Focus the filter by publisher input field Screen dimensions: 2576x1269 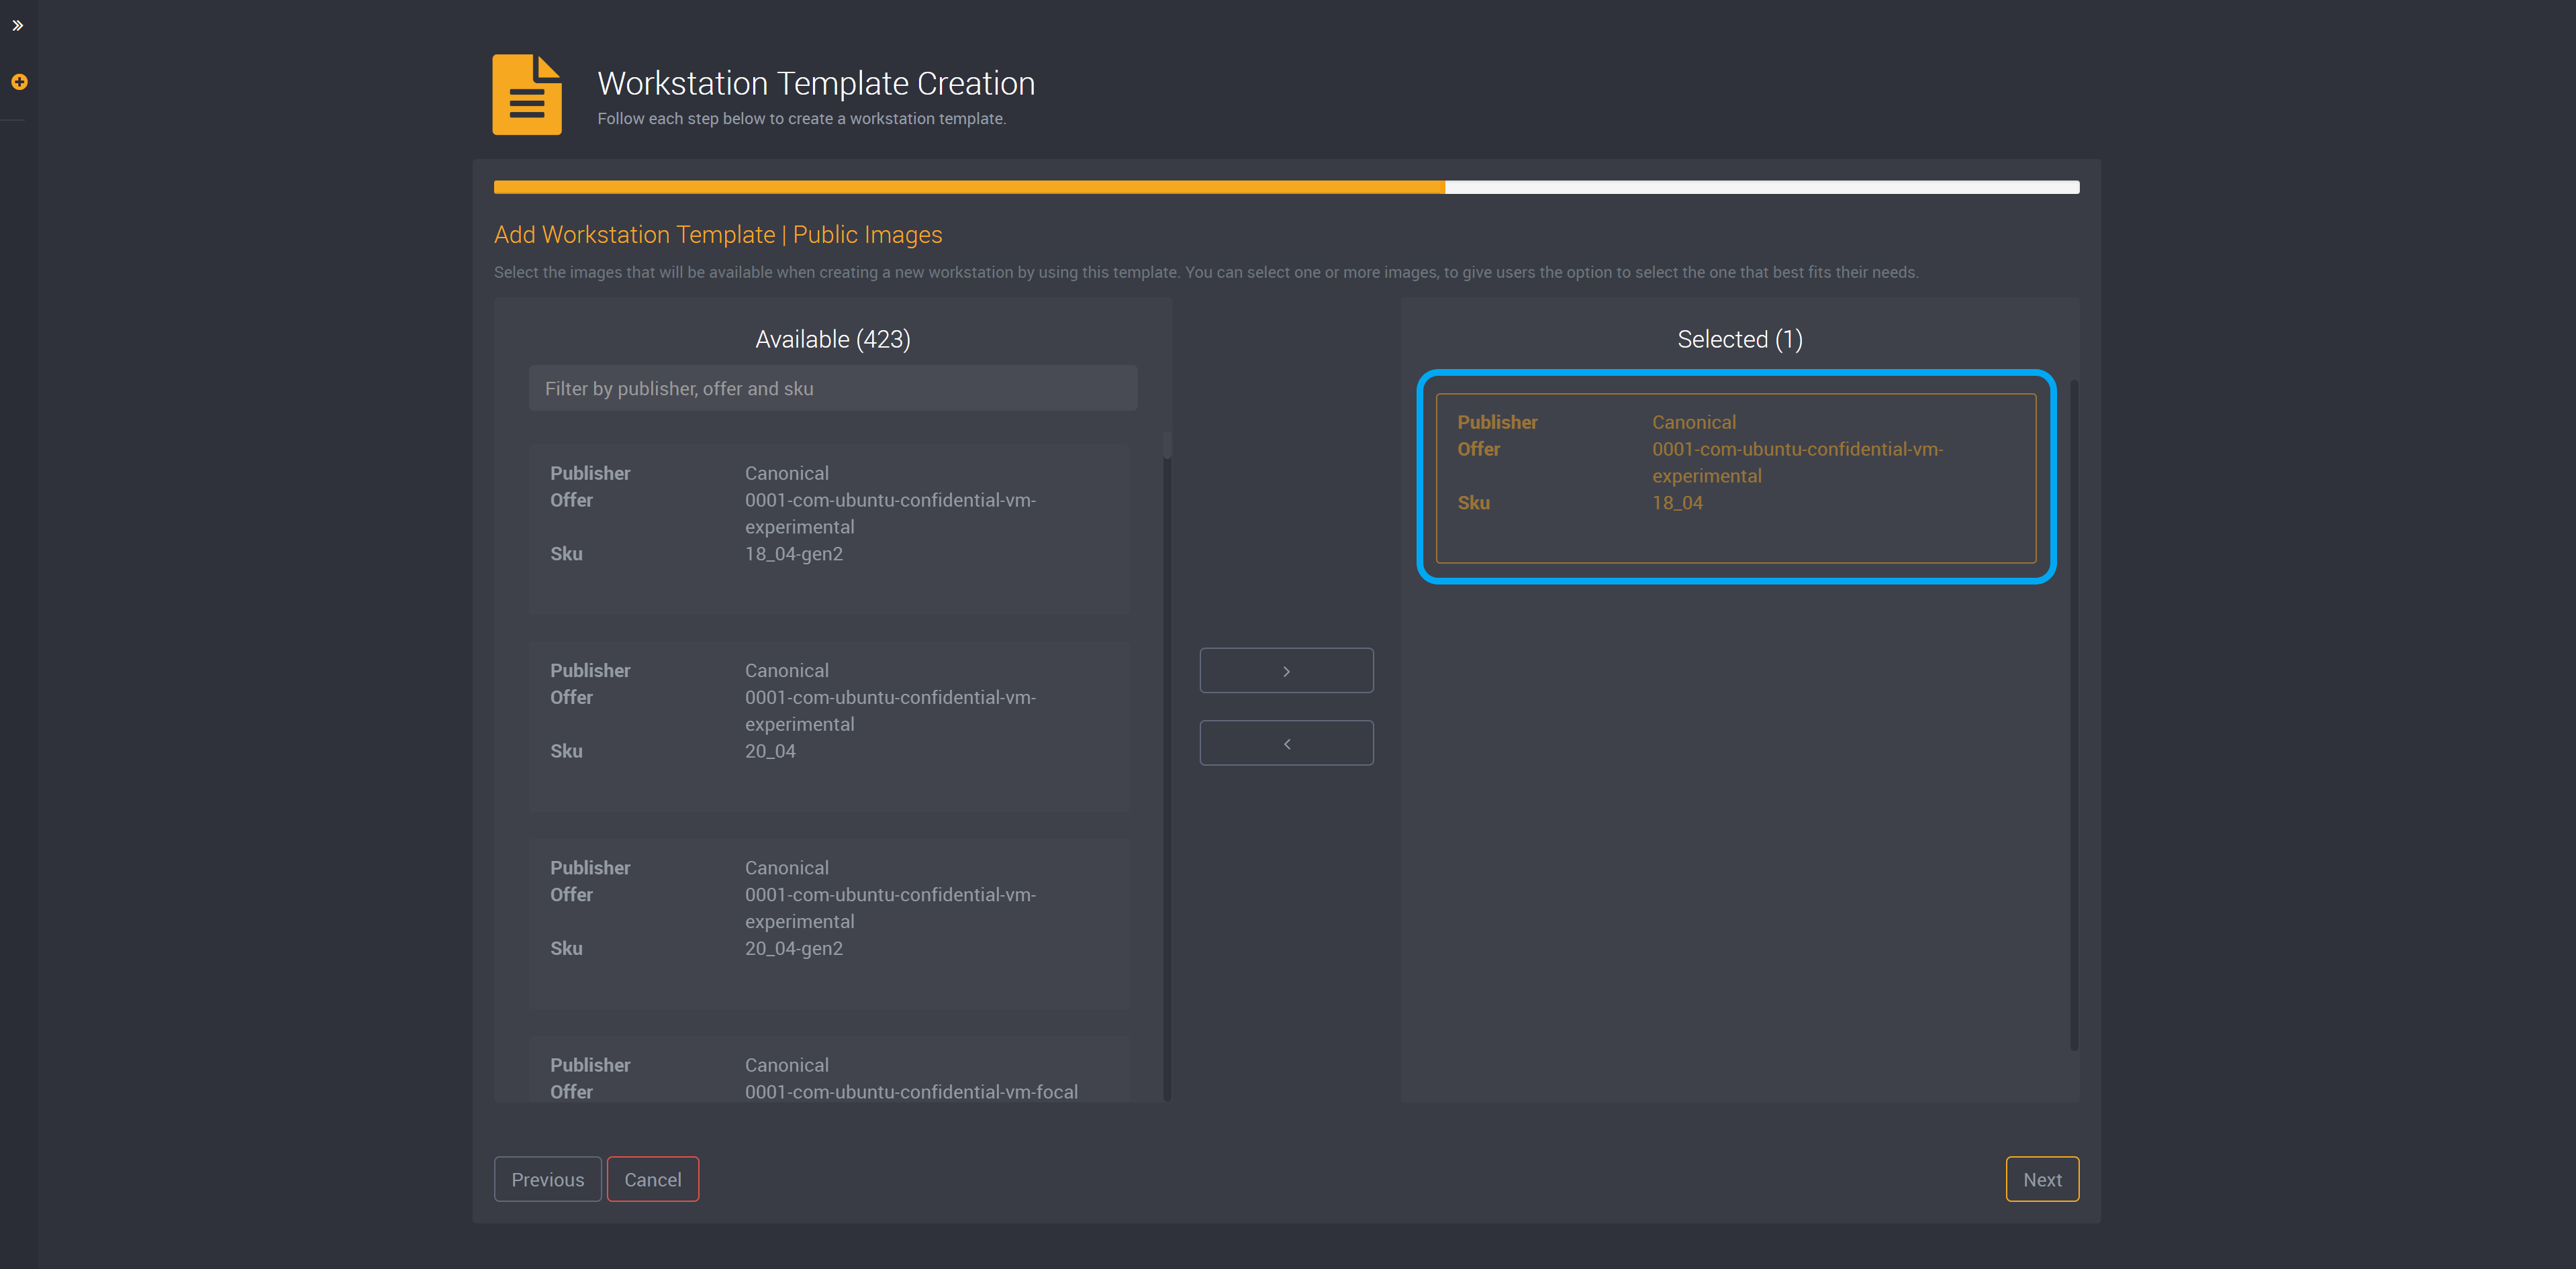tap(833, 388)
